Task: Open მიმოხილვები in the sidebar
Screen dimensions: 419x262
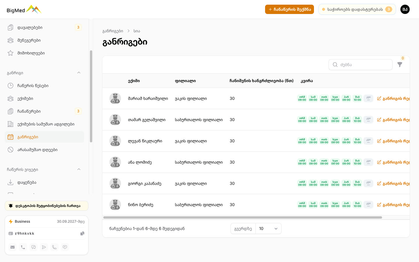Action: tap(44, 53)
